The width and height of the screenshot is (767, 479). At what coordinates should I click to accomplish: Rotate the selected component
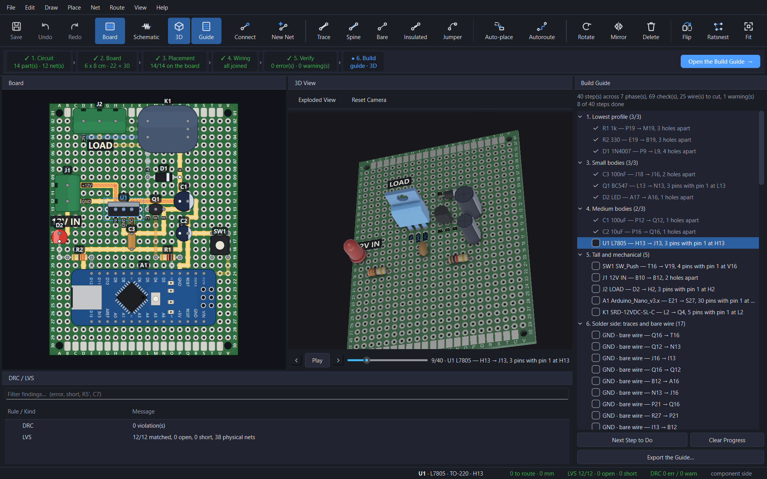[x=586, y=31]
